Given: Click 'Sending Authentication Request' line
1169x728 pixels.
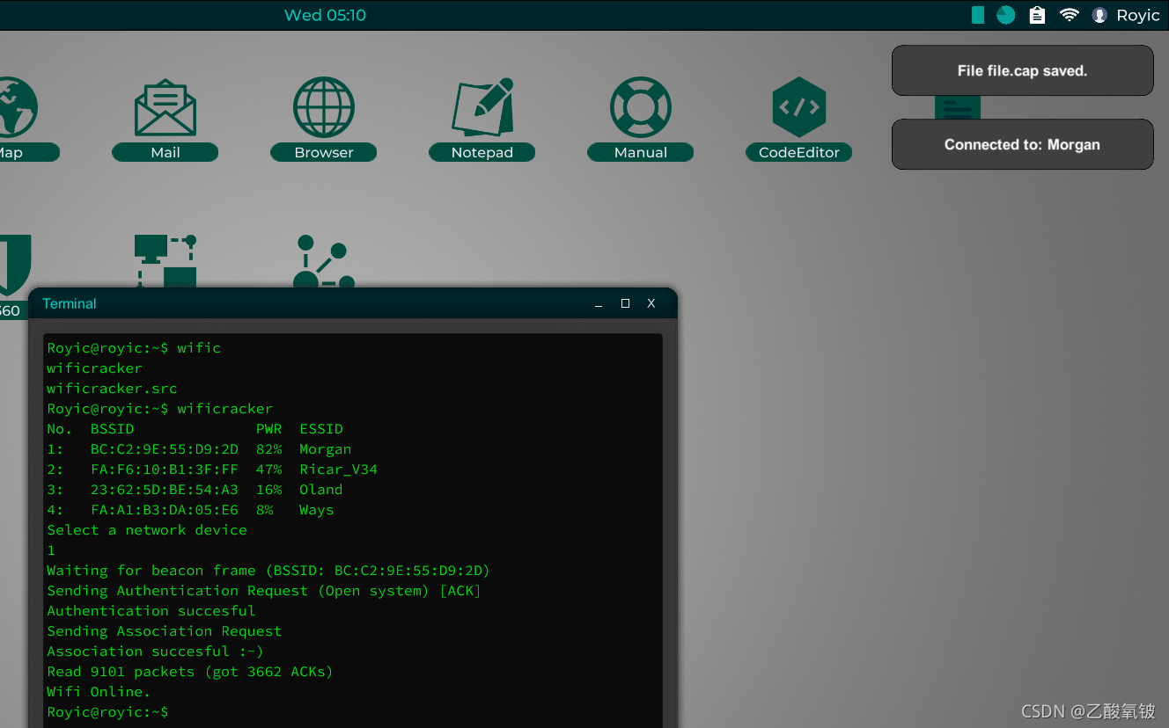Looking at the screenshot, I should [264, 591].
